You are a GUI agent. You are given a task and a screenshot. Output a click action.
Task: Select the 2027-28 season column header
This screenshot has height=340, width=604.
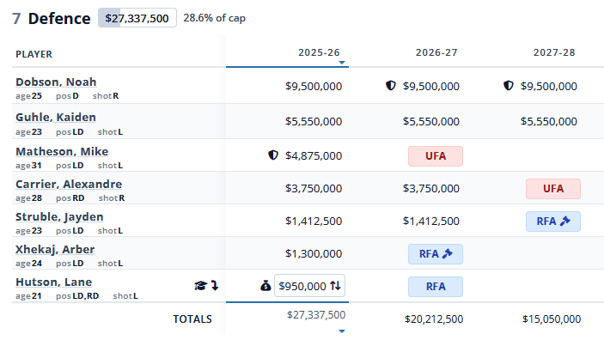[554, 52]
